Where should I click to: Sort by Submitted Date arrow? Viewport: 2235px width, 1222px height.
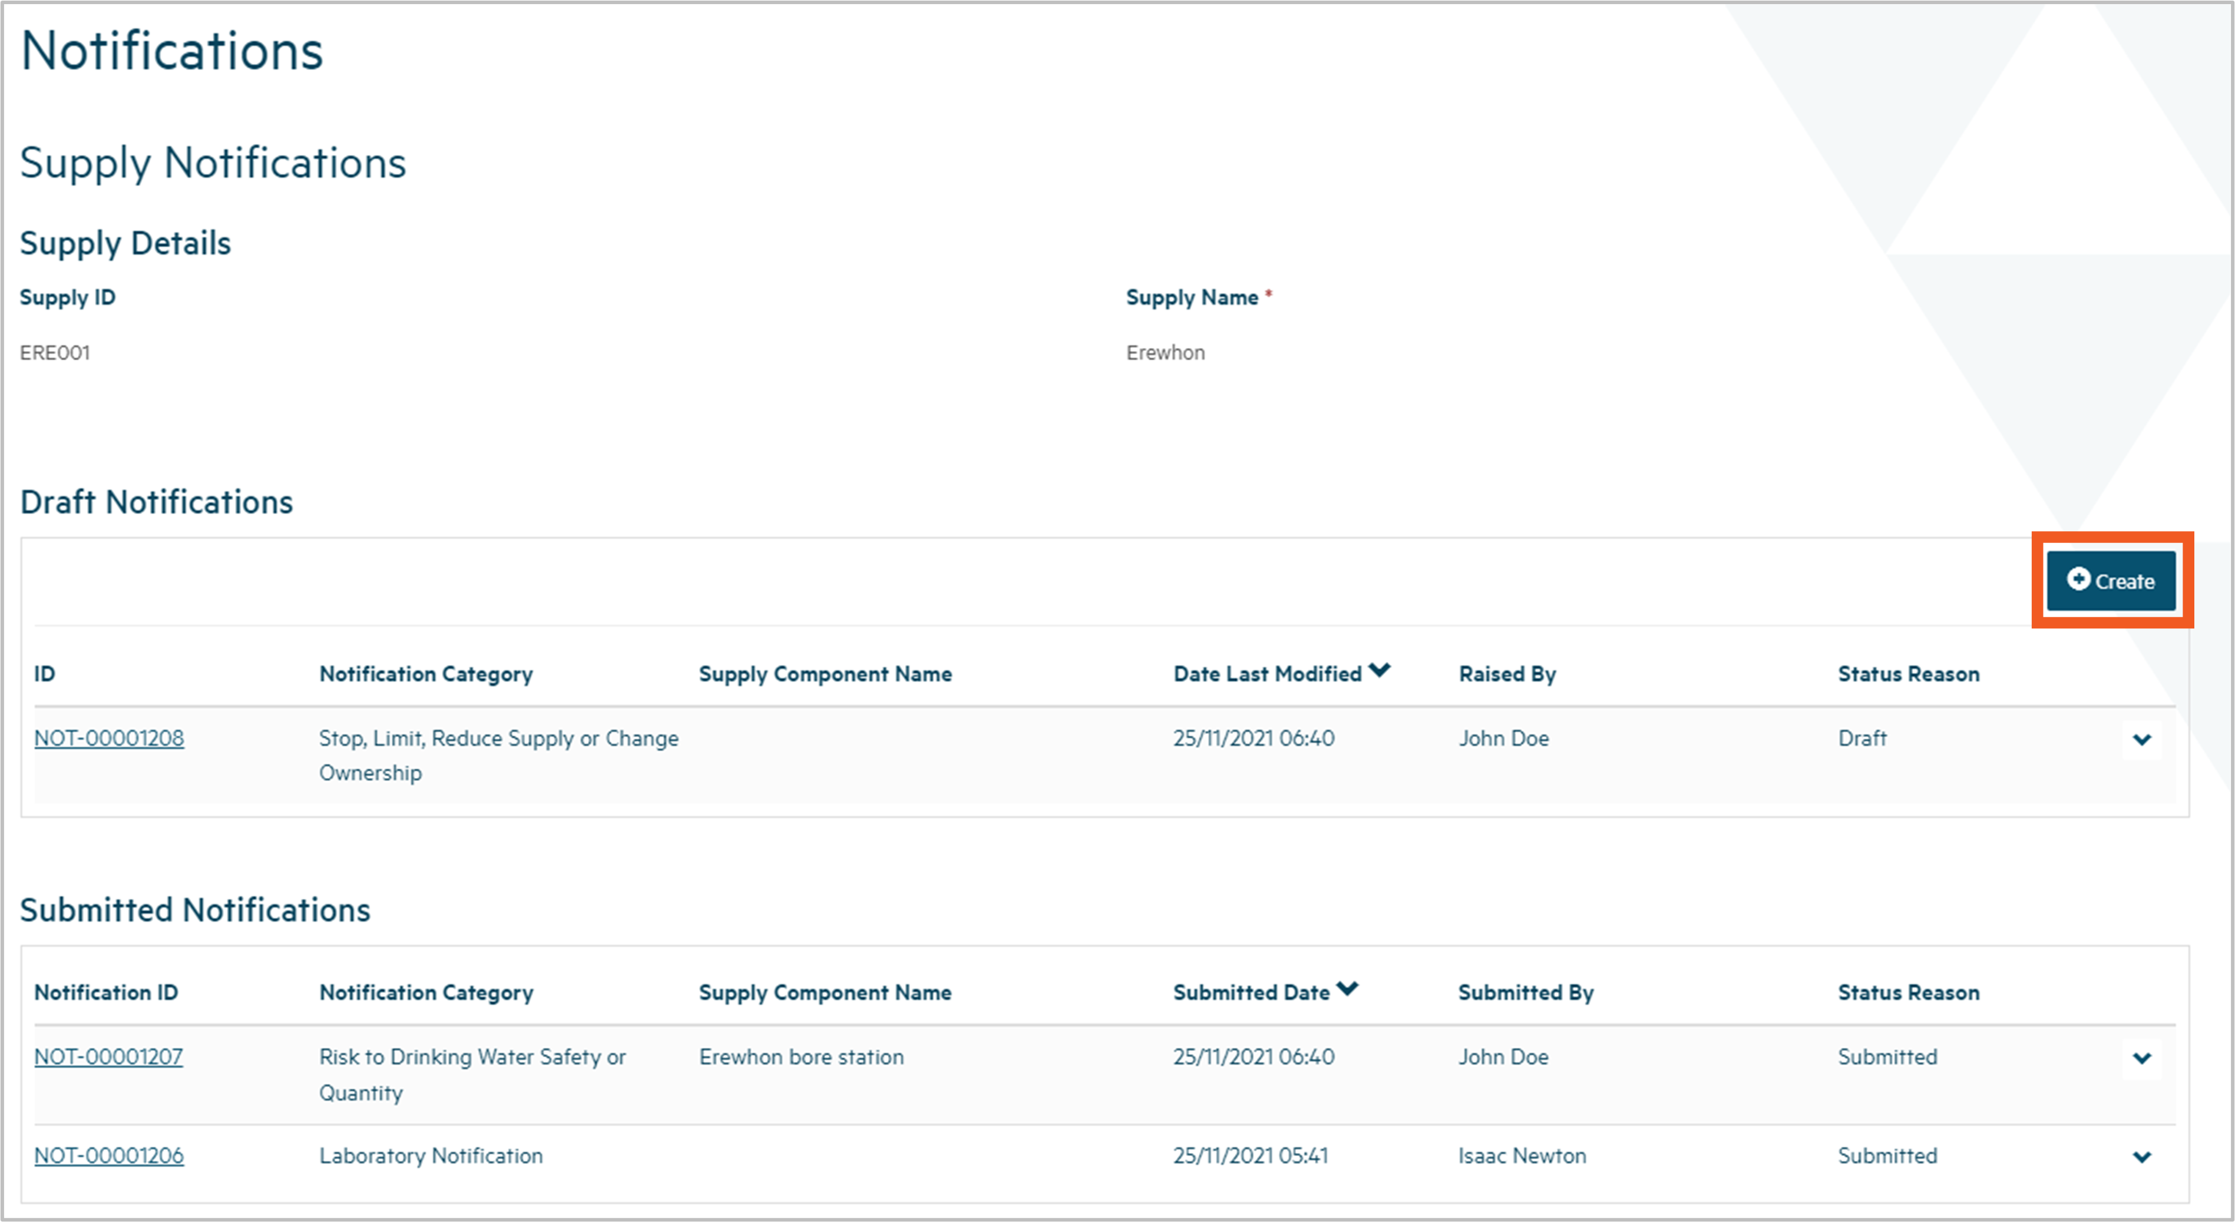[x=1347, y=989]
